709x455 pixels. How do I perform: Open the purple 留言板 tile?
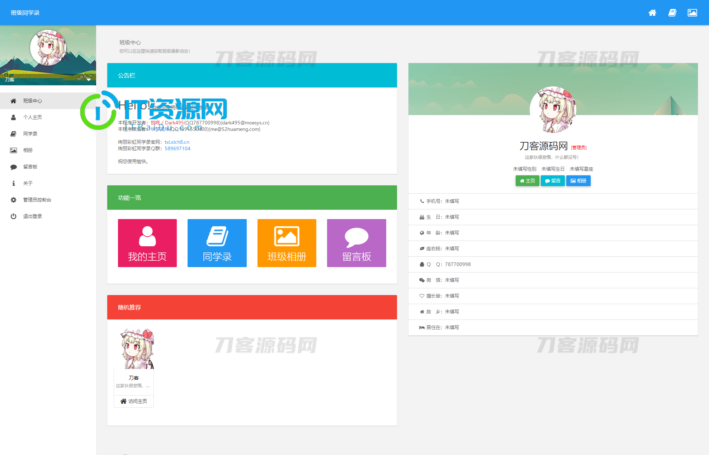pos(356,243)
